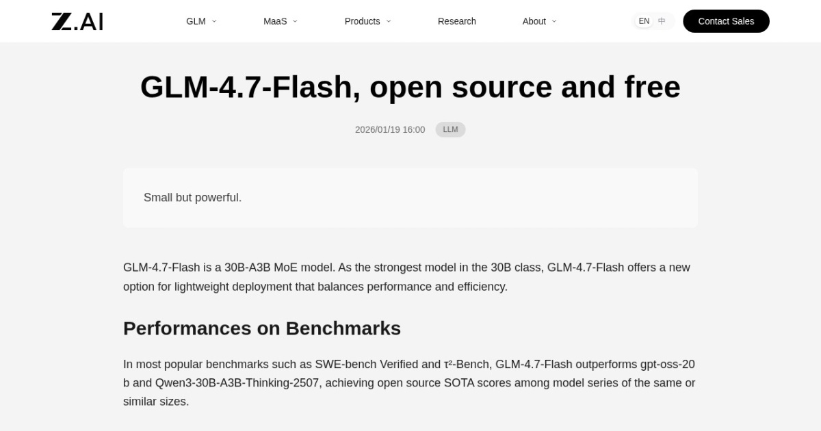Click the Performances on Benchmarks heading

tap(262, 328)
